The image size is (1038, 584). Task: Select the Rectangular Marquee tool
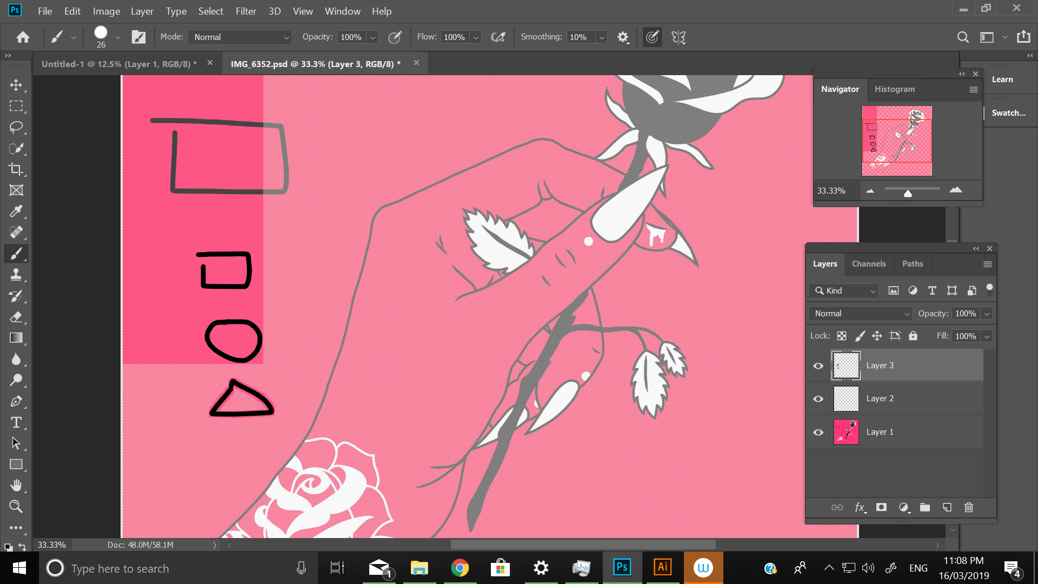[16, 106]
